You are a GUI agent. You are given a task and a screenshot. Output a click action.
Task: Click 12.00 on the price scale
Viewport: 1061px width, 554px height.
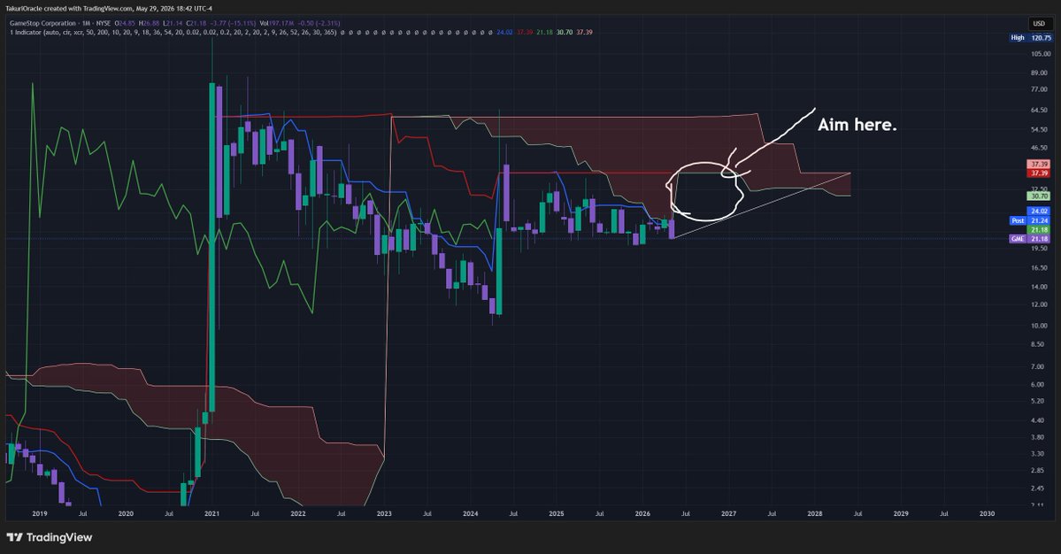point(1040,304)
